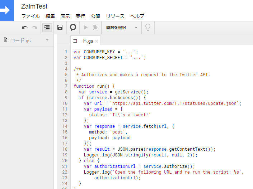This screenshot has width=253, height=189.
Task: Select コード.gs in the file sidebar
Action: [20, 40]
